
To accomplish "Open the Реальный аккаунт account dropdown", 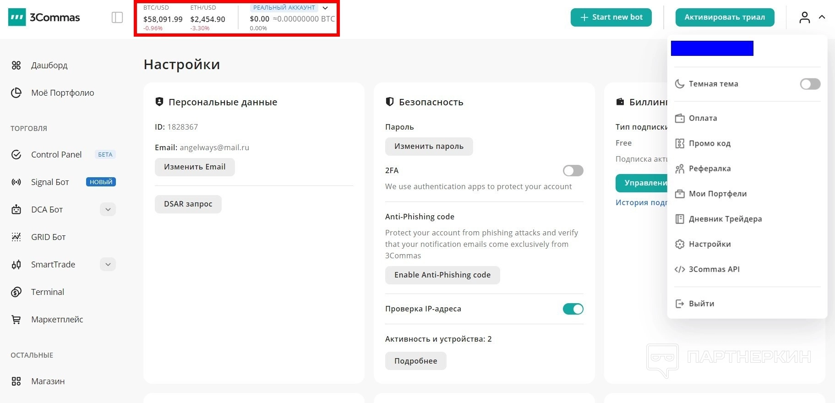I will click(x=325, y=8).
